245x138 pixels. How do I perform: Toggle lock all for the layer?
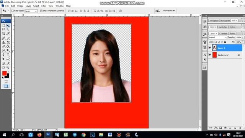coord(225,42)
